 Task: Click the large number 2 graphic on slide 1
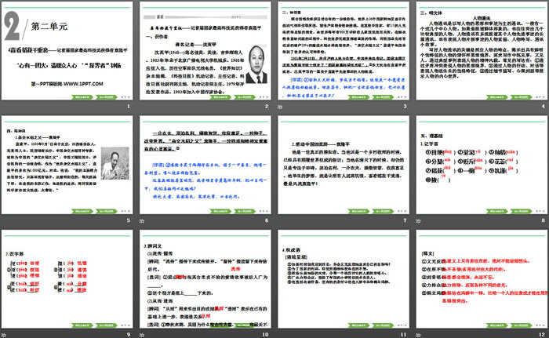(x=12, y=27)
